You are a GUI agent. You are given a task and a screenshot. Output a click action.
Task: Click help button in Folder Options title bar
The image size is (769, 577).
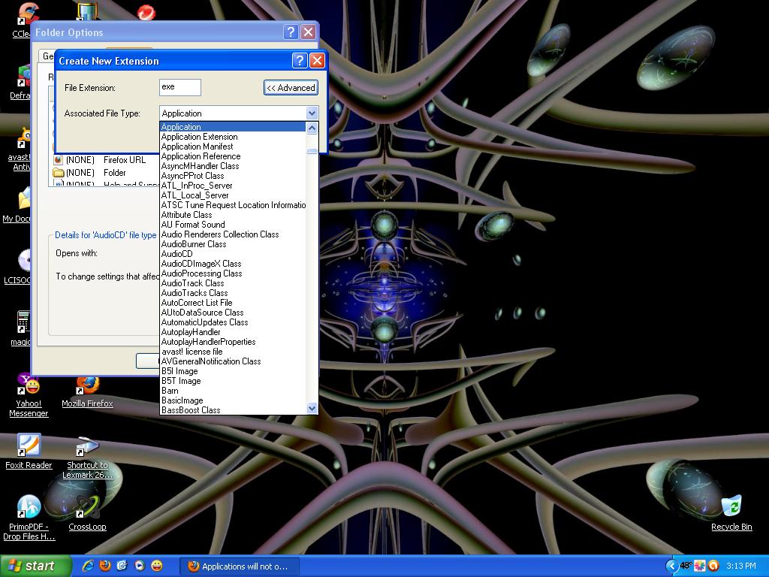point(291,32)
